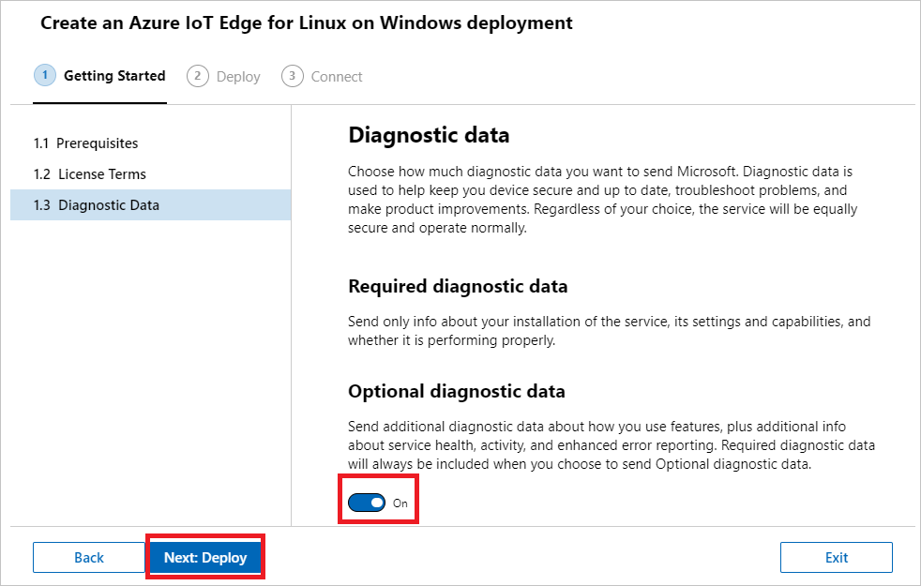
Task: Open the Deploy step tab label
Action: point(238,77)
